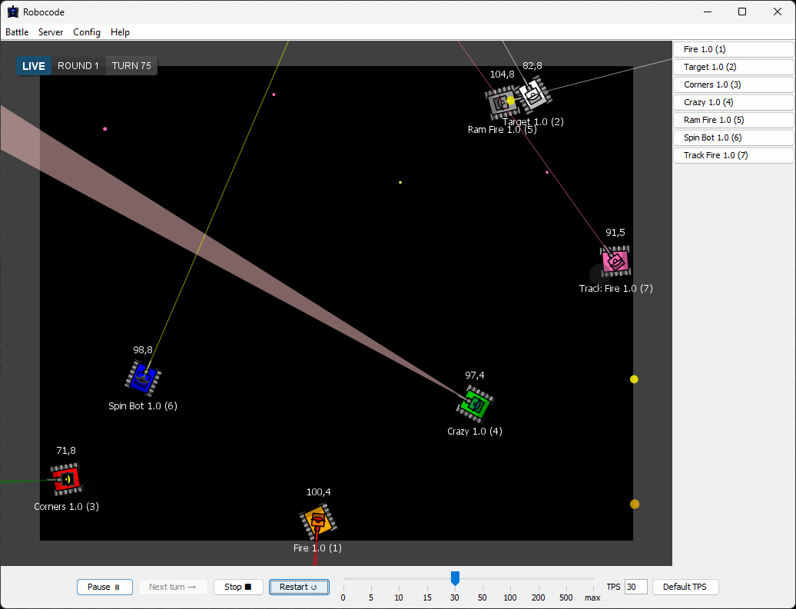This screenshot has width=796, height=609.
Task: Click the Robocode app icon in title bar
Action: (x=12, y=12)
